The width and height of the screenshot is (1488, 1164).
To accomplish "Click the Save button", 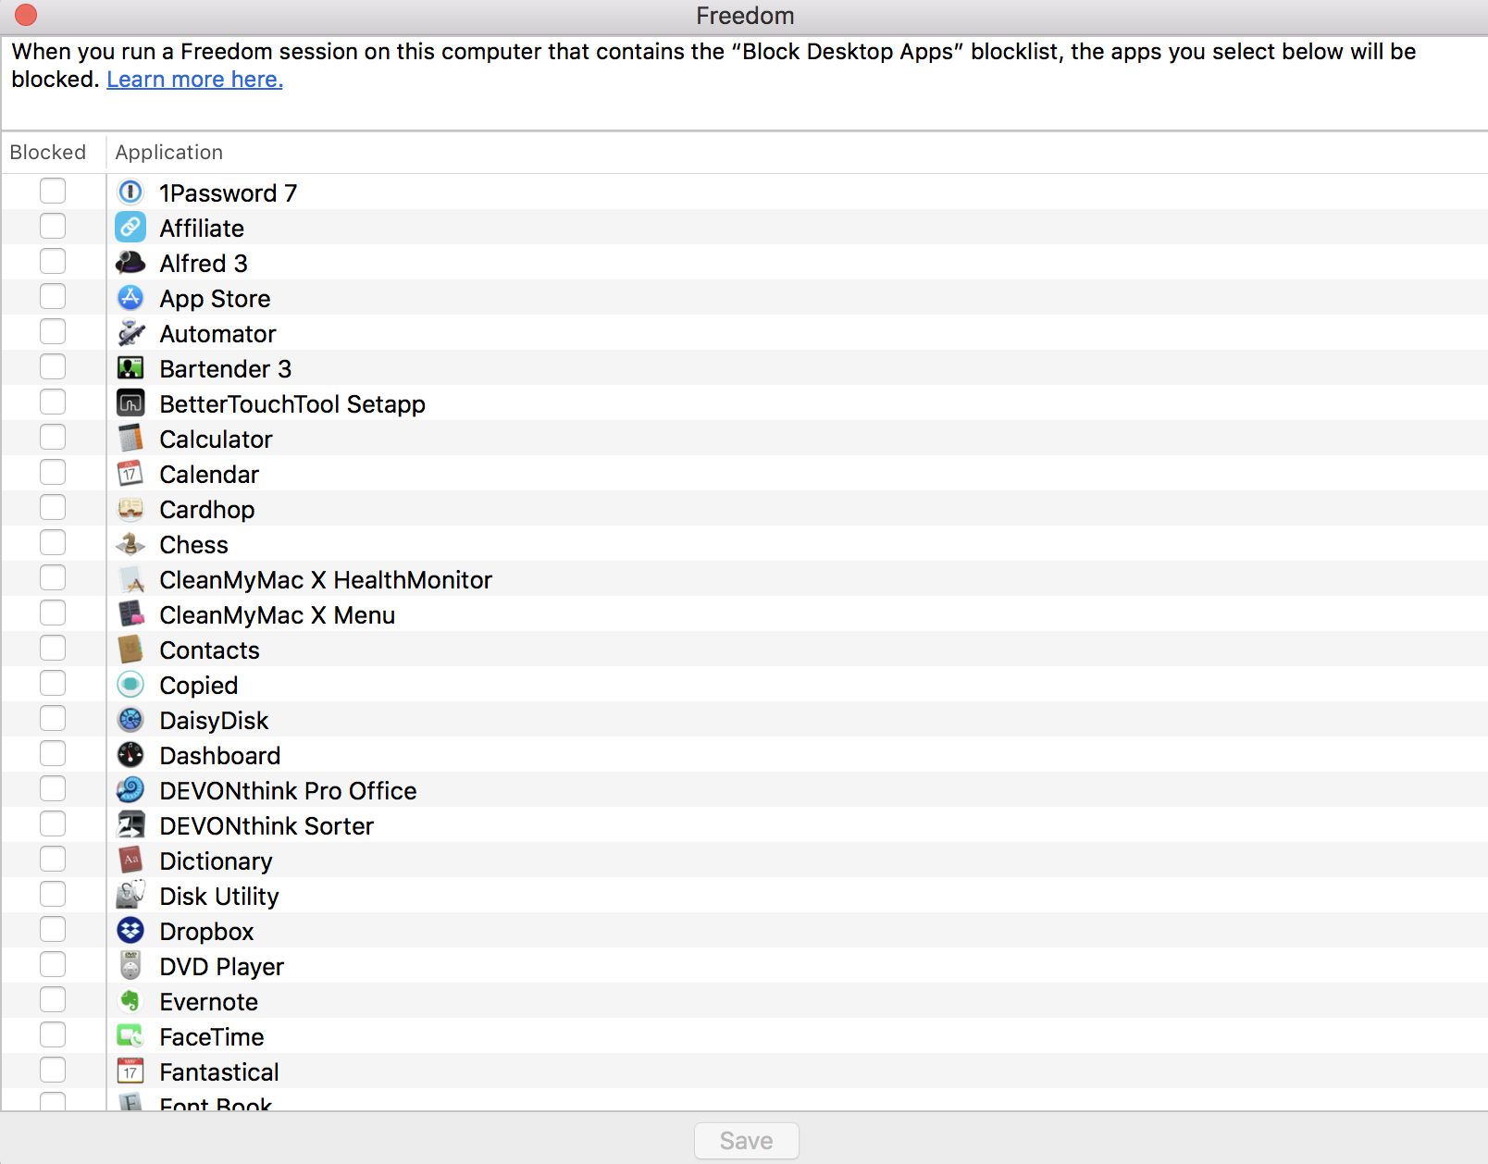I will (747, 1141).
